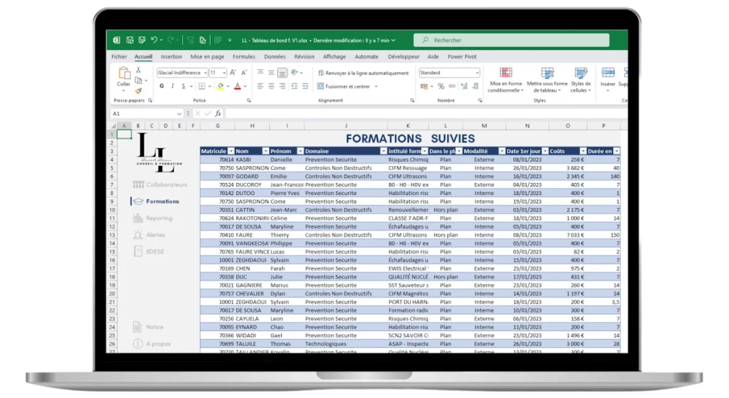Open Notice in the sheet sidebar

point(148,327)
